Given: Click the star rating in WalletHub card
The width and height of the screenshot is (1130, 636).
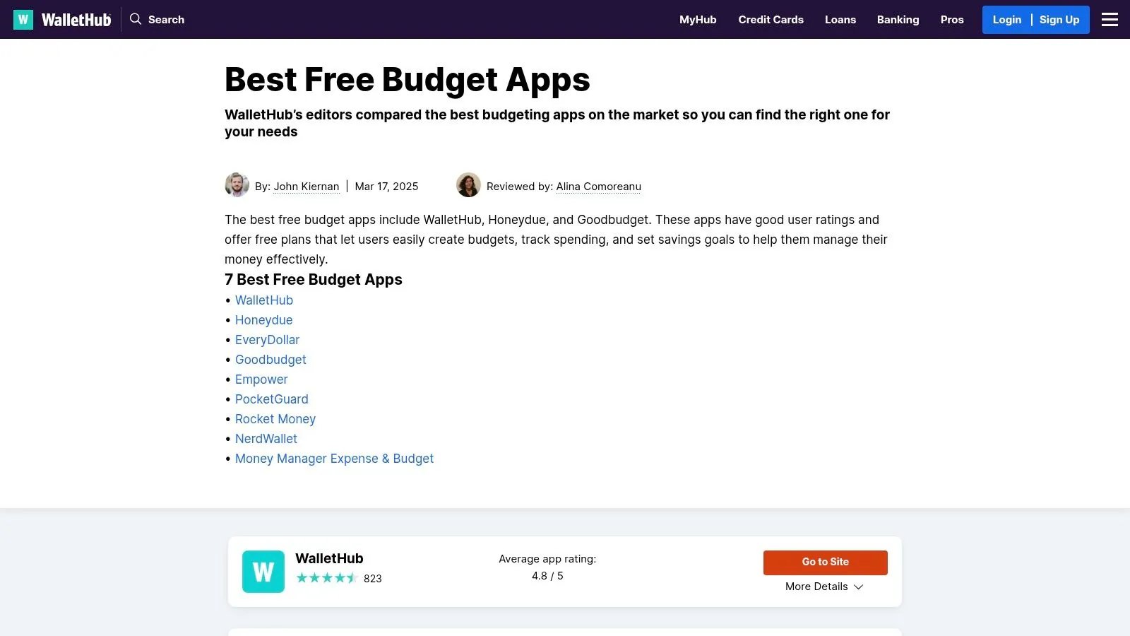Looking at the screenshot, I should [x=326, y=578].
